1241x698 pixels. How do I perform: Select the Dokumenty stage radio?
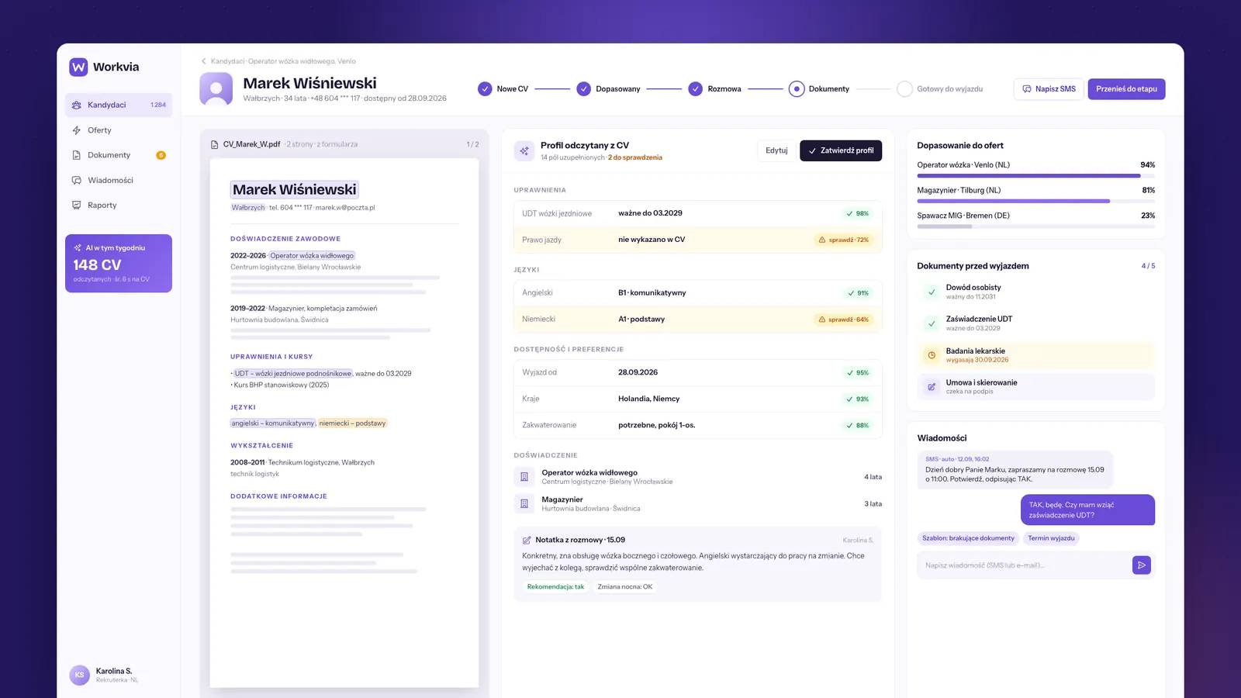(x=797, y=89)
